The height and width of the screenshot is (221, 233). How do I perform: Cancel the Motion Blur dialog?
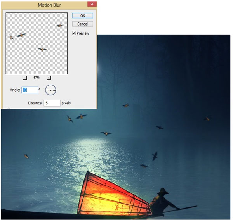pos(83,24)
